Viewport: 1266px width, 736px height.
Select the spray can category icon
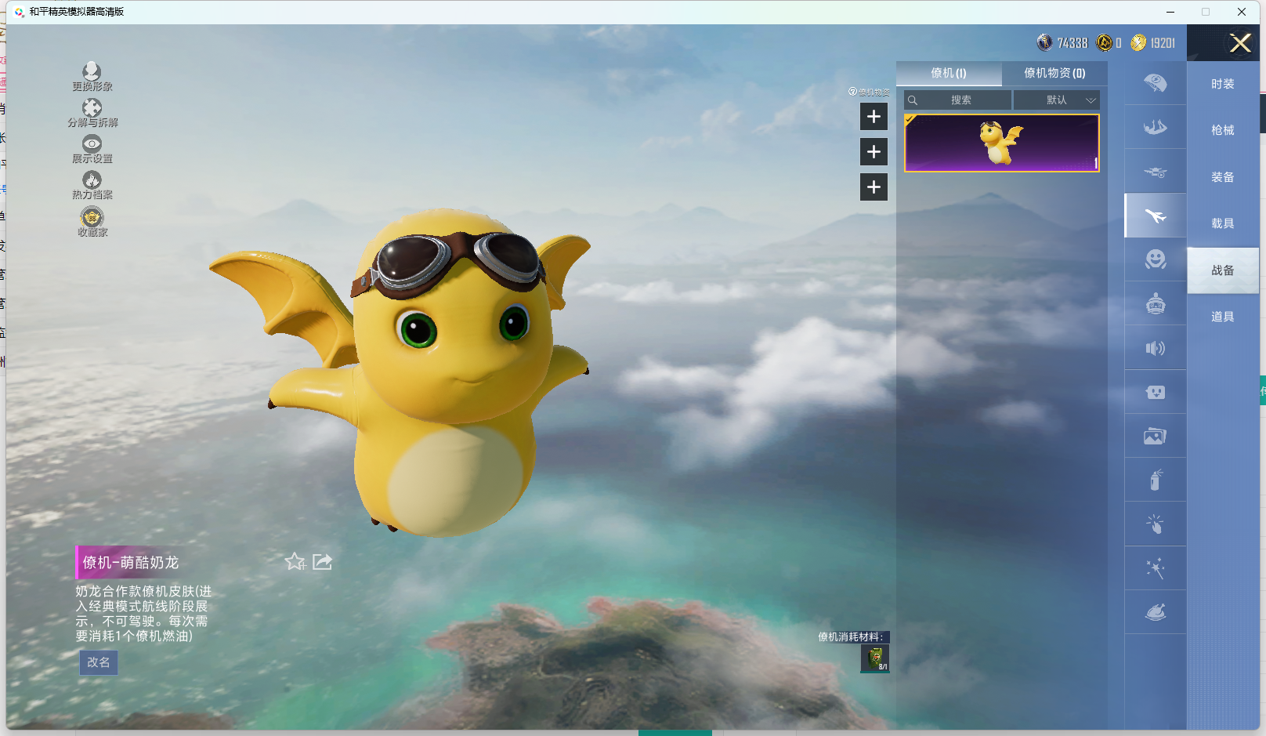pyautogui.click(x=1155, y=480)
